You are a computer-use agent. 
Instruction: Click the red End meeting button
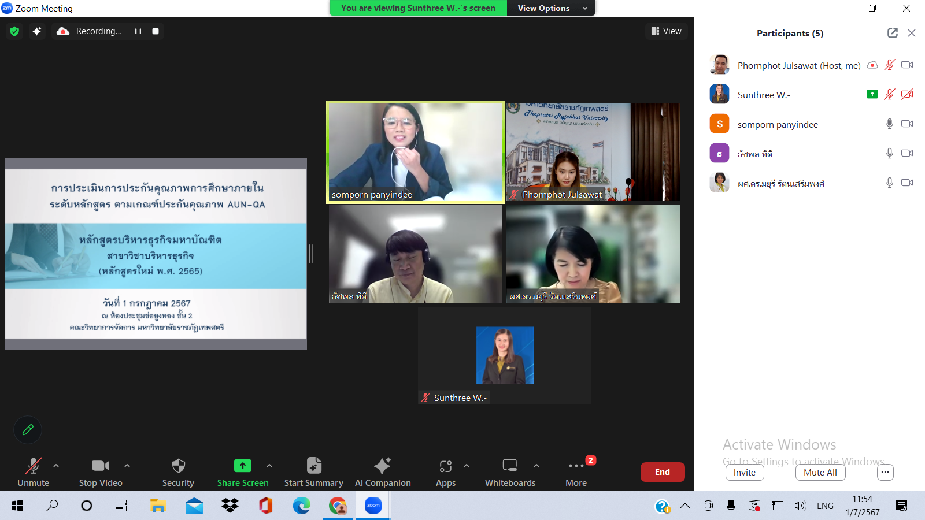click(x=662, y=472)
